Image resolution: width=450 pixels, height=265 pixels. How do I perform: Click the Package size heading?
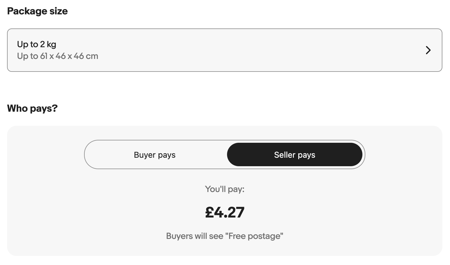37,11
